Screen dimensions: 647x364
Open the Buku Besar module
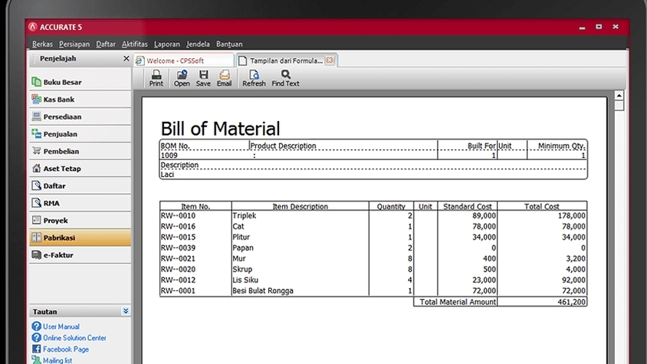pos(80,82)
